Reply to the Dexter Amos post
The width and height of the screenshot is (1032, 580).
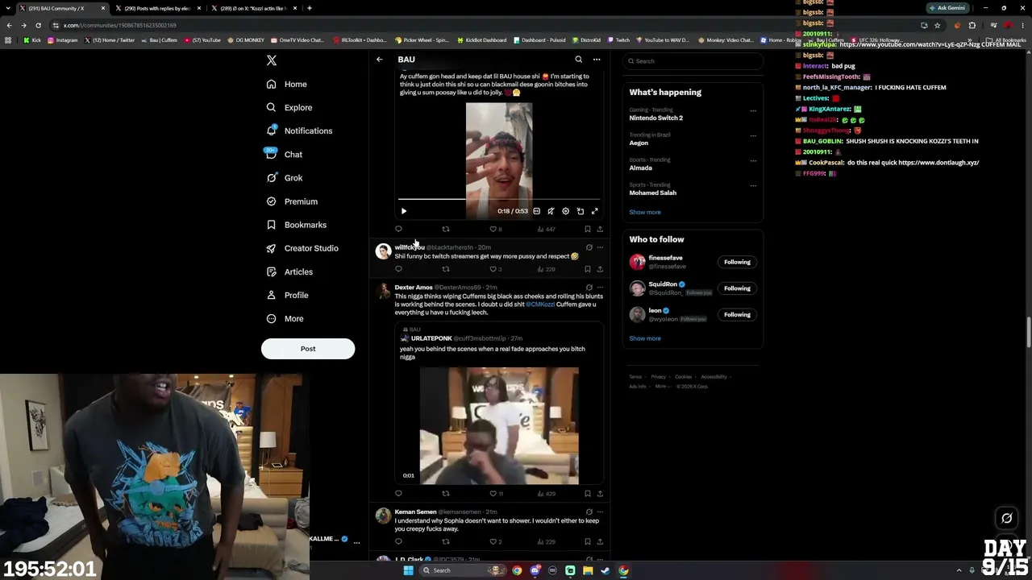click(398, 493)
